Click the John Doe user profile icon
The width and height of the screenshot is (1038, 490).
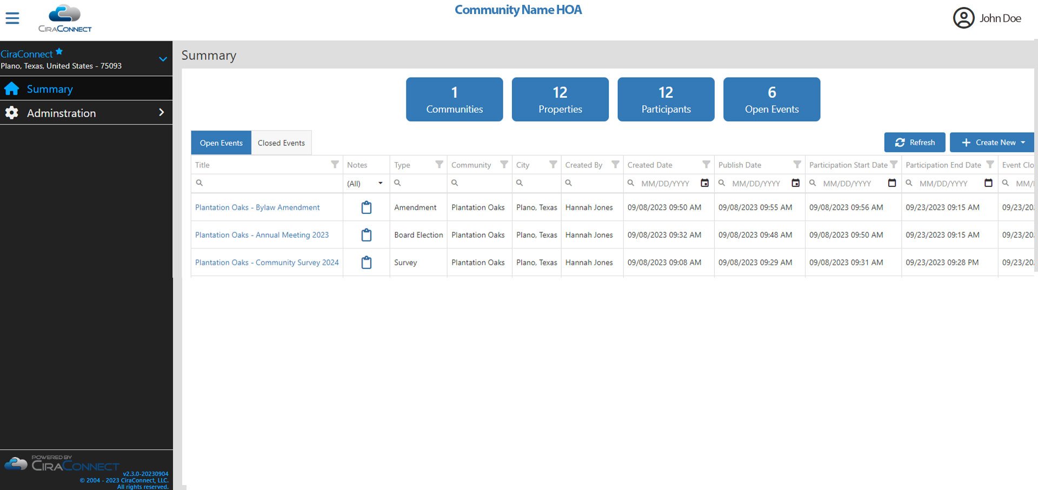pos(963,18)
